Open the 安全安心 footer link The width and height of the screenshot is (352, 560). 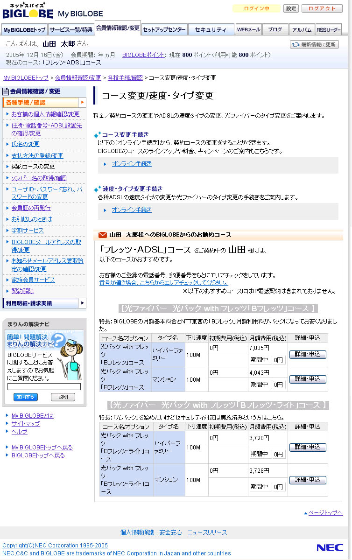170,532
